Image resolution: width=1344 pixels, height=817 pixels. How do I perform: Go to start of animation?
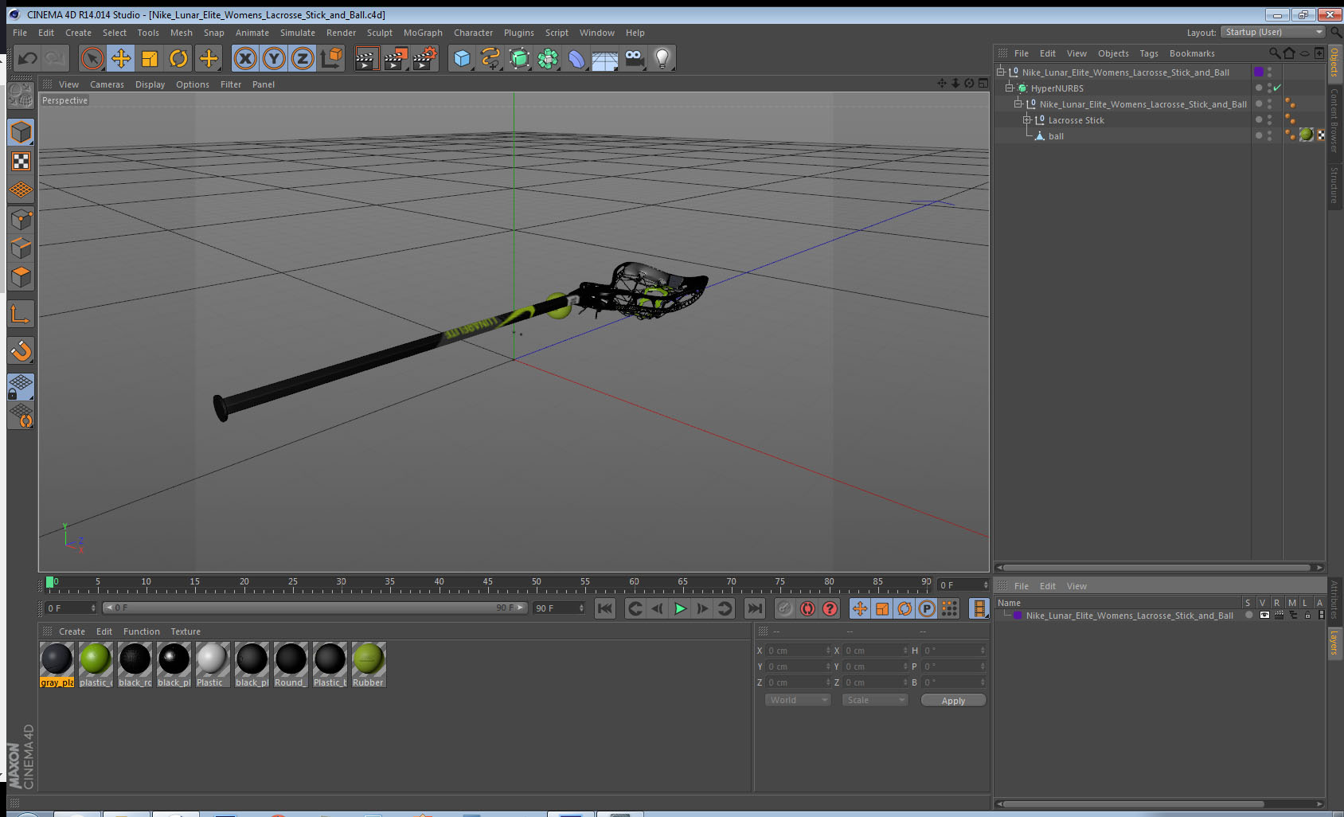click(605, 608)
